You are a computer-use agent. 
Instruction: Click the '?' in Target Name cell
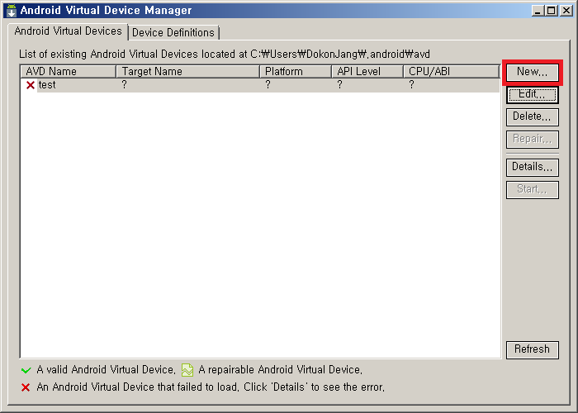124,85
